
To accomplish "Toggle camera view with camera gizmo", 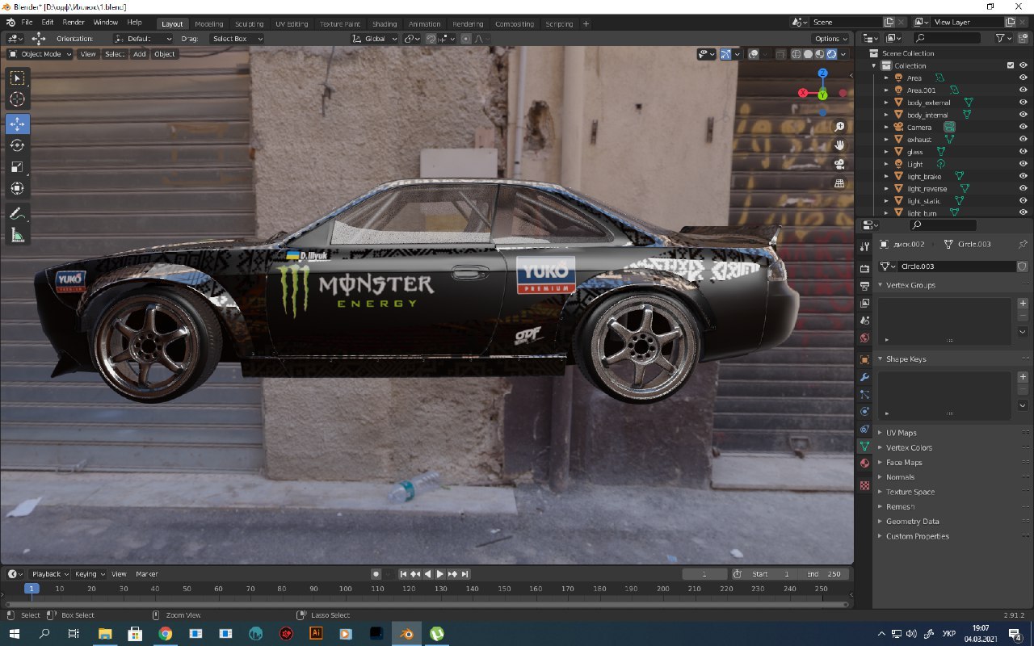I will (x=839, y=164).
